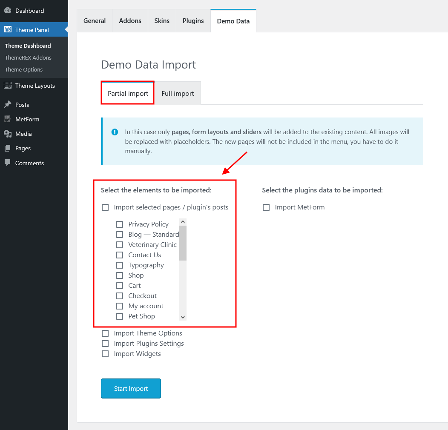Click the page list scroll up arrow

click(x=183, y=222)
